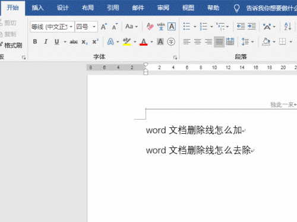Align text right

(208, 42)
